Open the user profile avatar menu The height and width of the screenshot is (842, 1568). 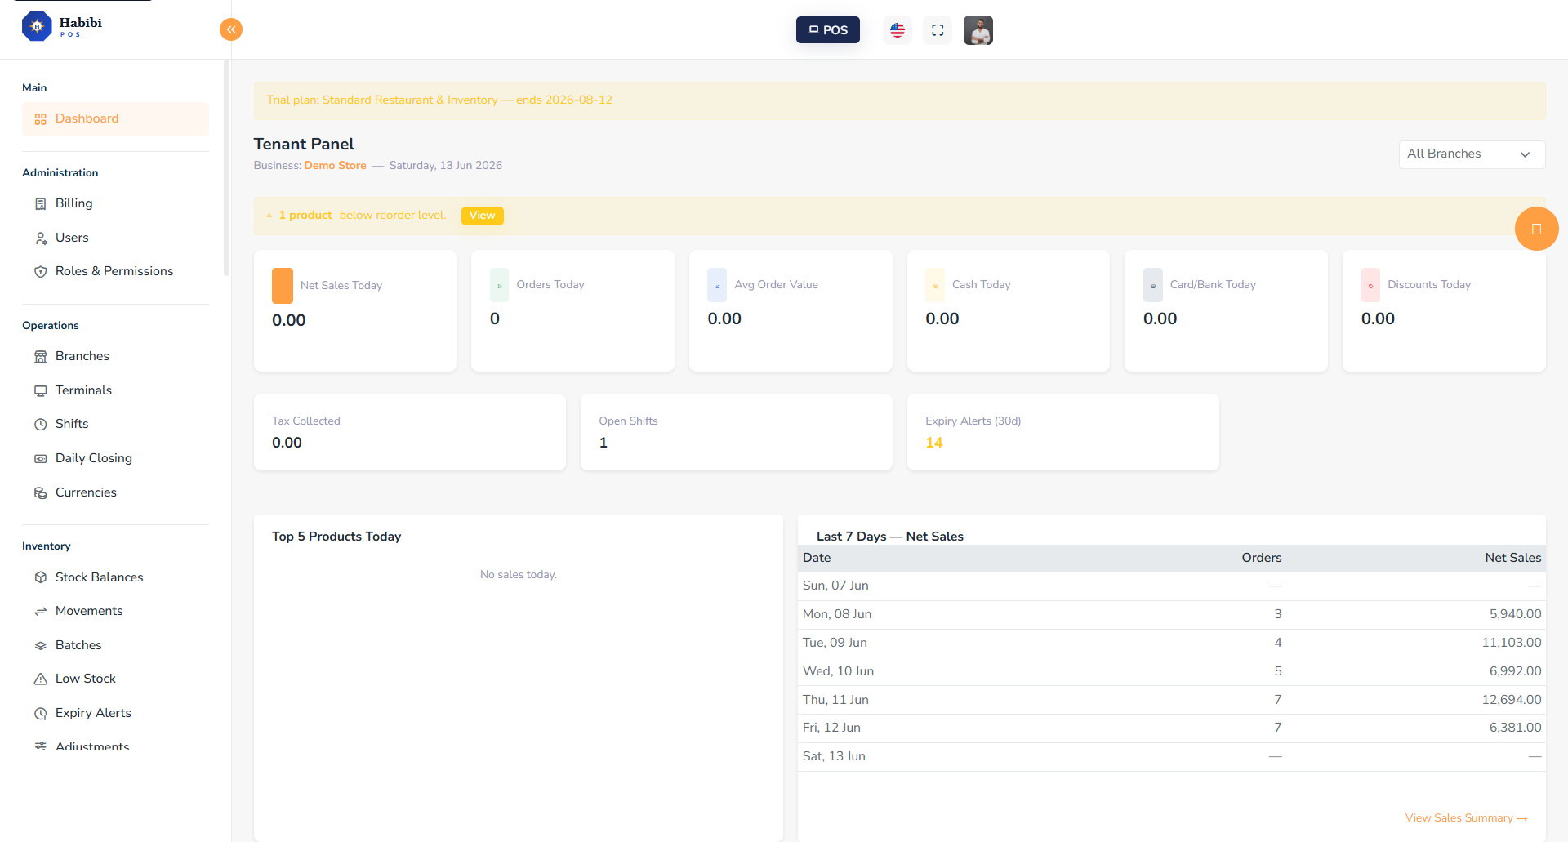click(x=978, y=30)
